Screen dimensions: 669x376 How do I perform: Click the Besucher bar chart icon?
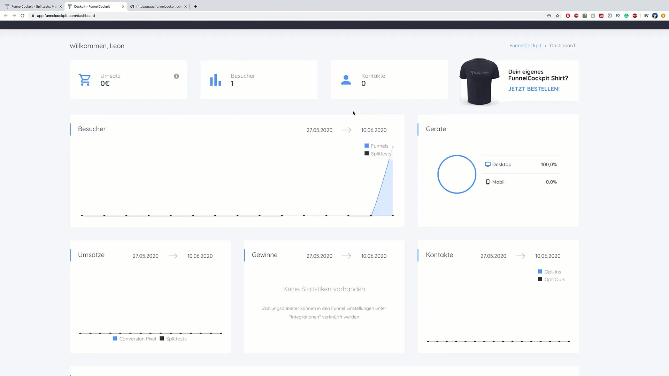[215, 80]
